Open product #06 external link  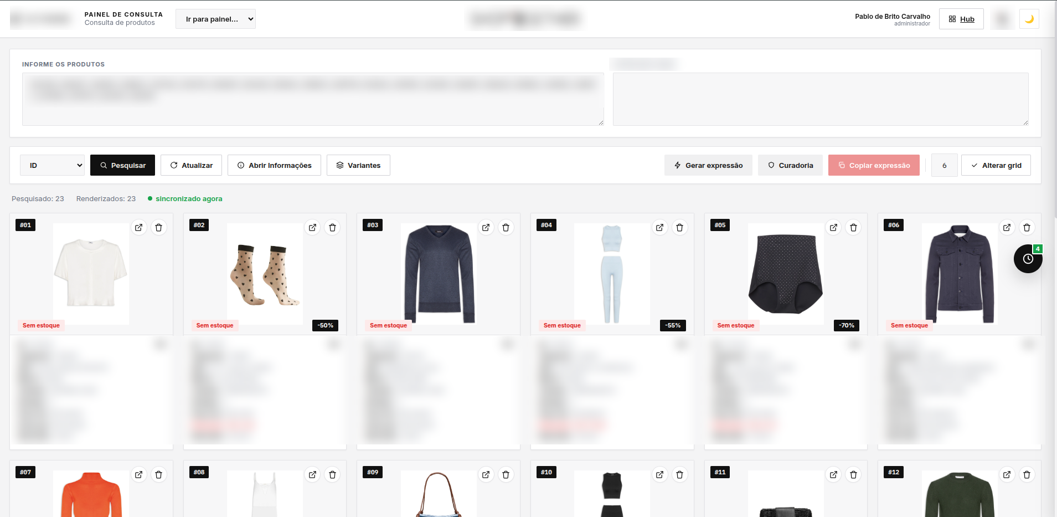(x=1007, y=227)
